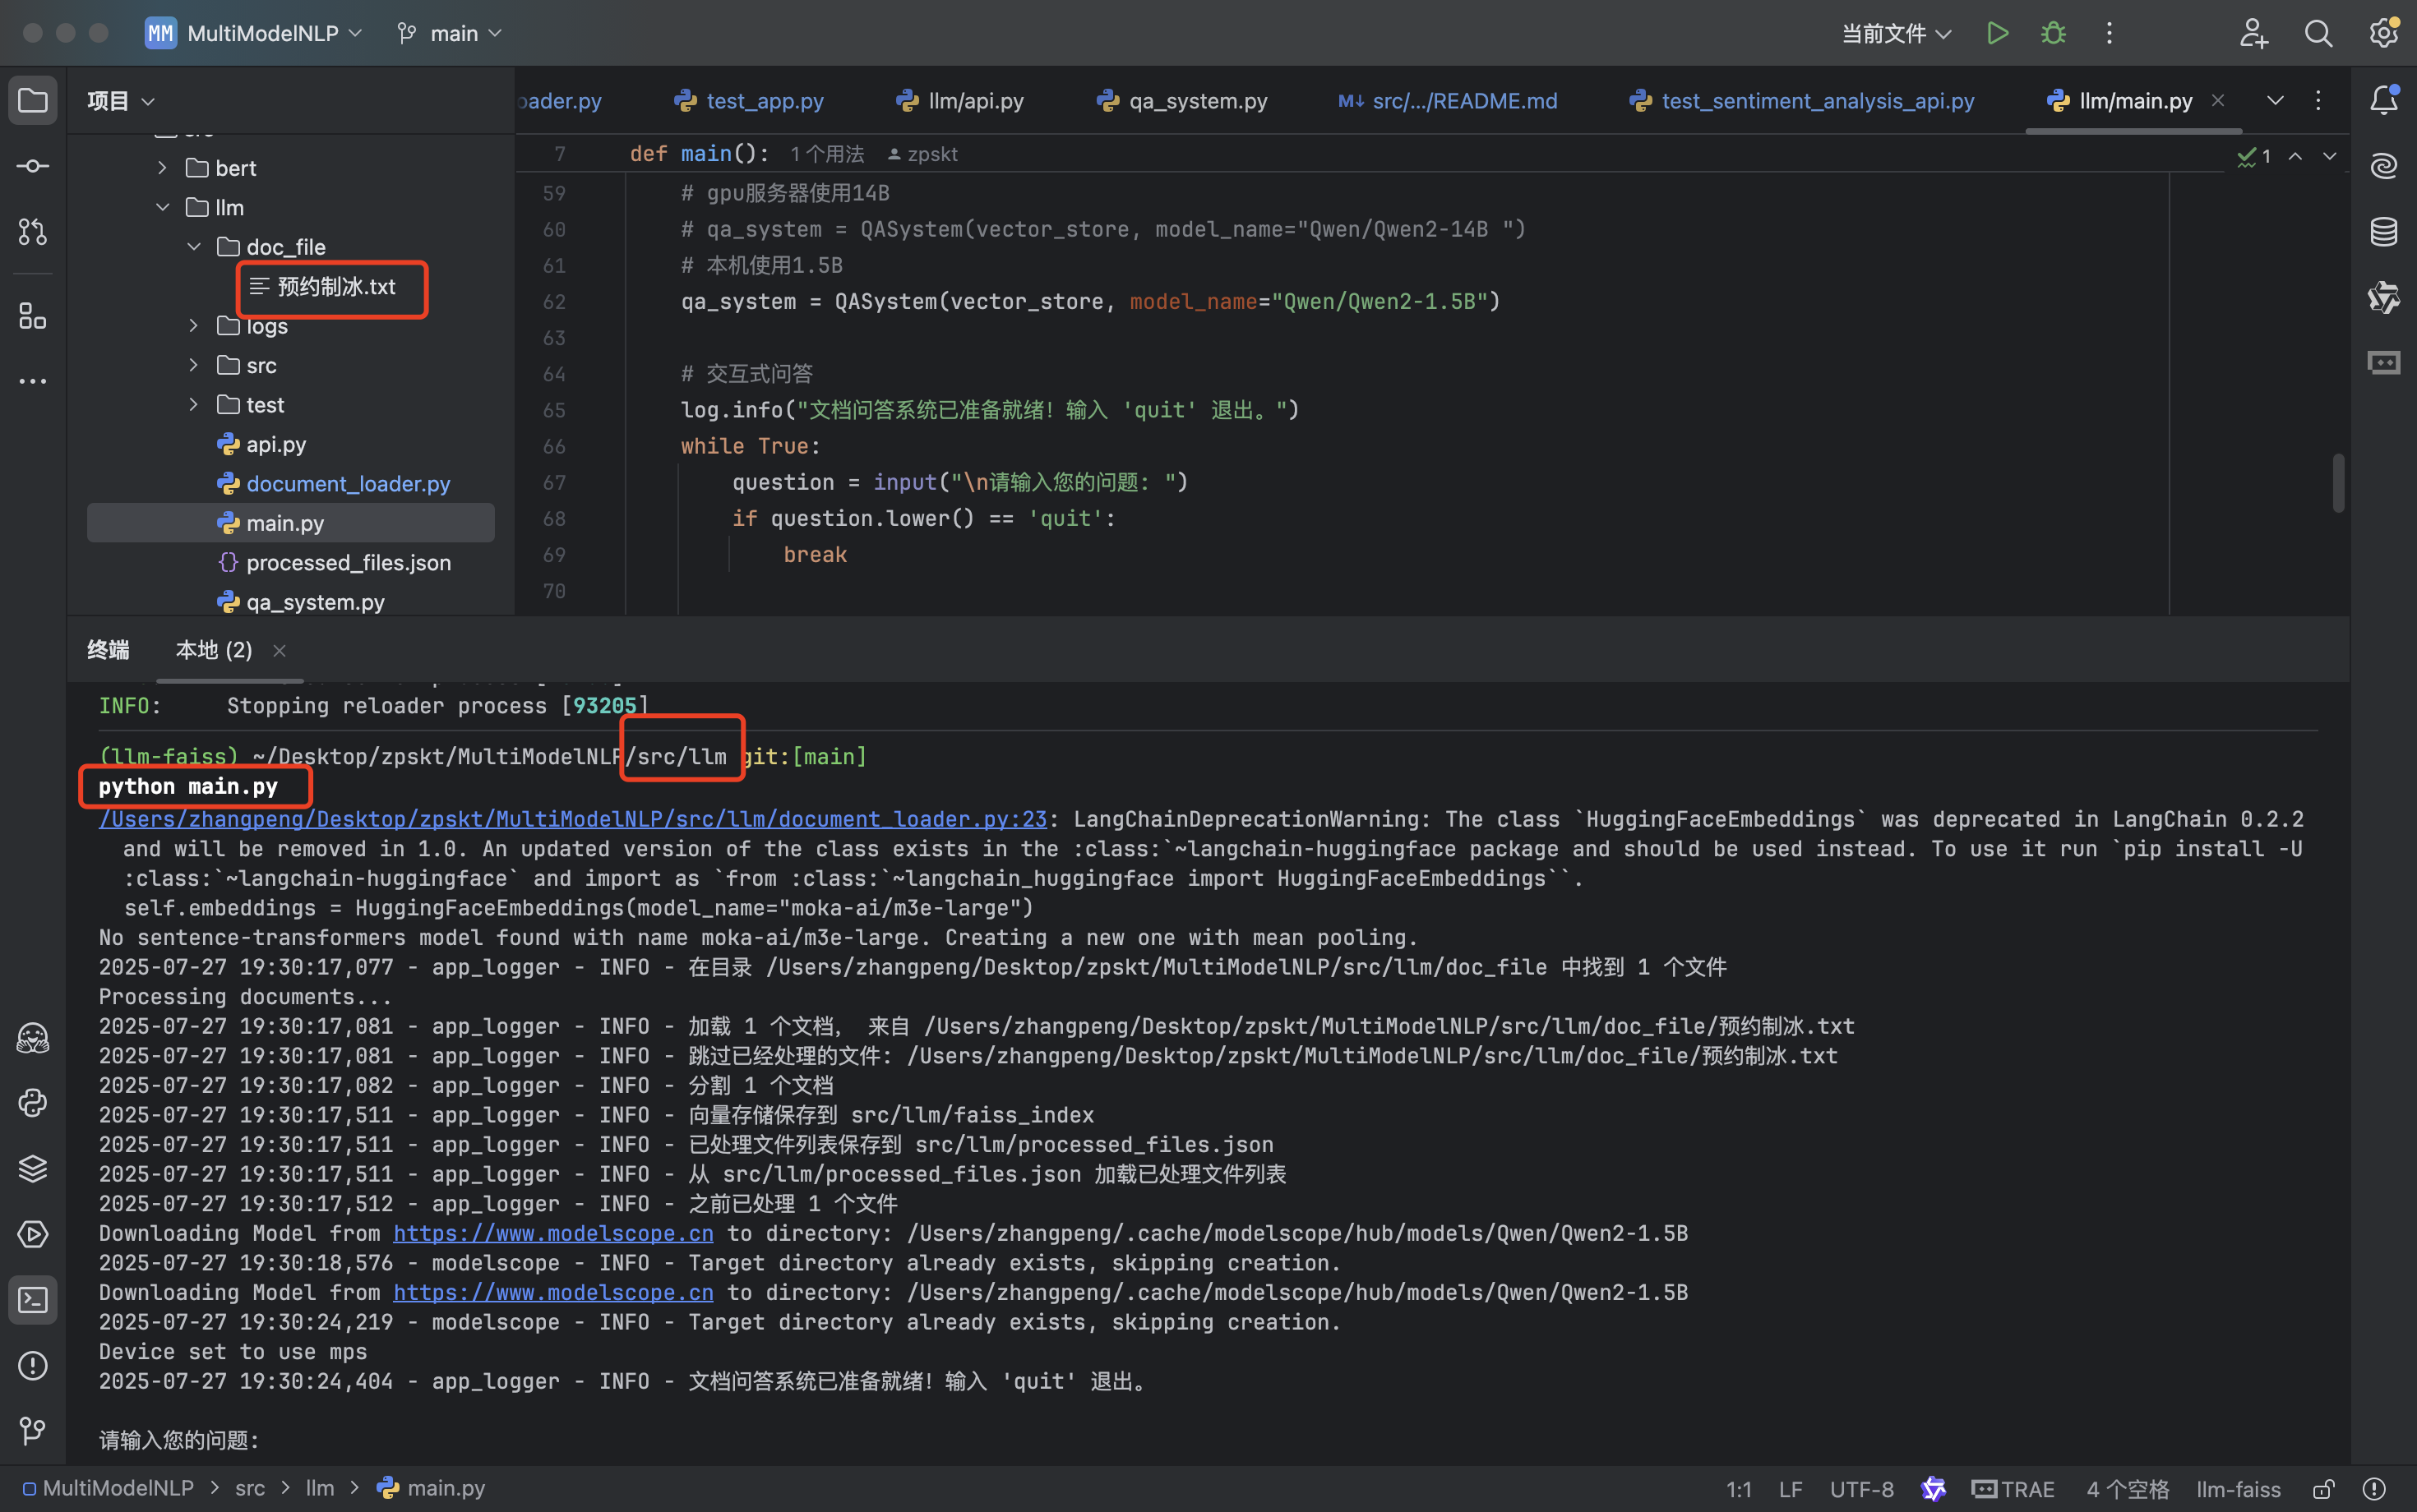The width and height of the screenshot is (2417, 1512).
Task: Open Code With Me add-user icon
Action: point(2253,33)
